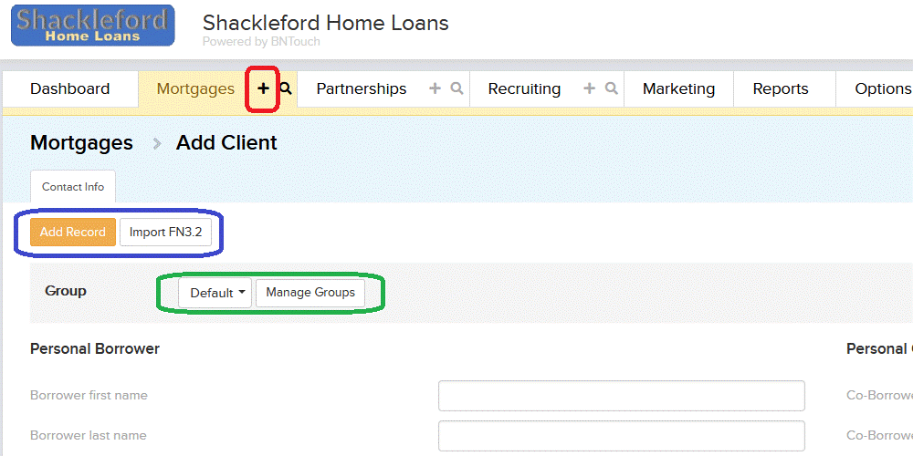Switch to the Marketing tab
This screenshot has width=913, height=456.
pos(678,89)
